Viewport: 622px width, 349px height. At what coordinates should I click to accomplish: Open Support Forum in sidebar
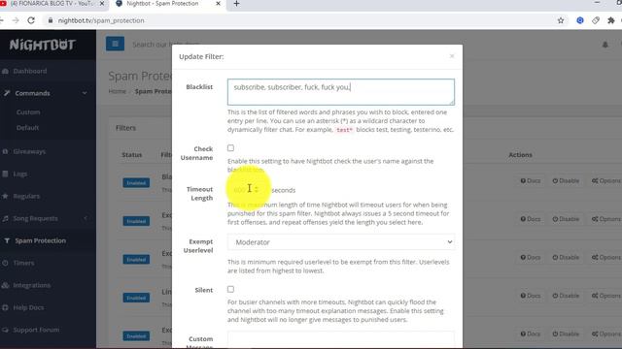[x=36, y=330]
